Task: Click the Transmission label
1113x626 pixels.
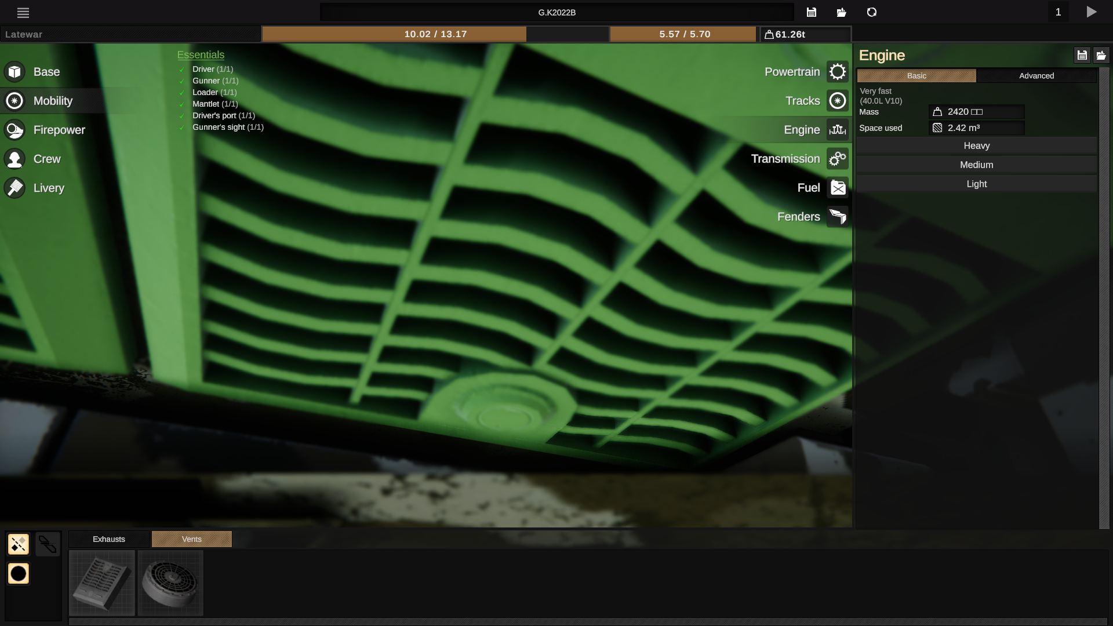Action: pos(785,159)
